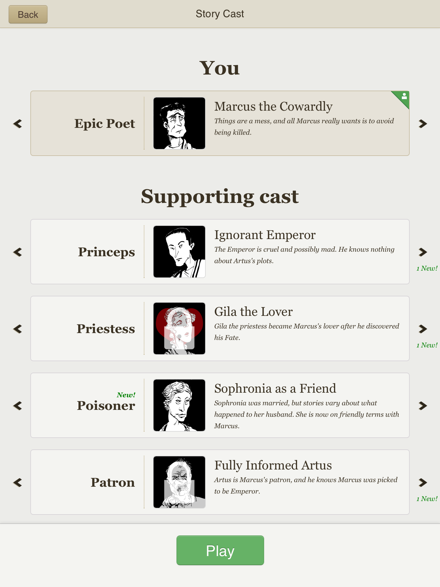Switch to previous Patron variant

click(18, 482)
